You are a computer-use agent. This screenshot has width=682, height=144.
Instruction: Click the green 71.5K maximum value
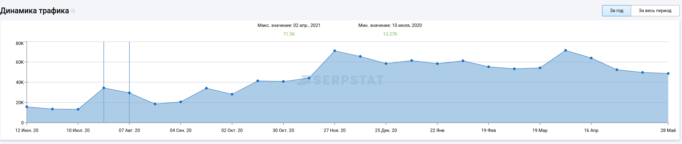pyautogui.click(x=289, y=34)
